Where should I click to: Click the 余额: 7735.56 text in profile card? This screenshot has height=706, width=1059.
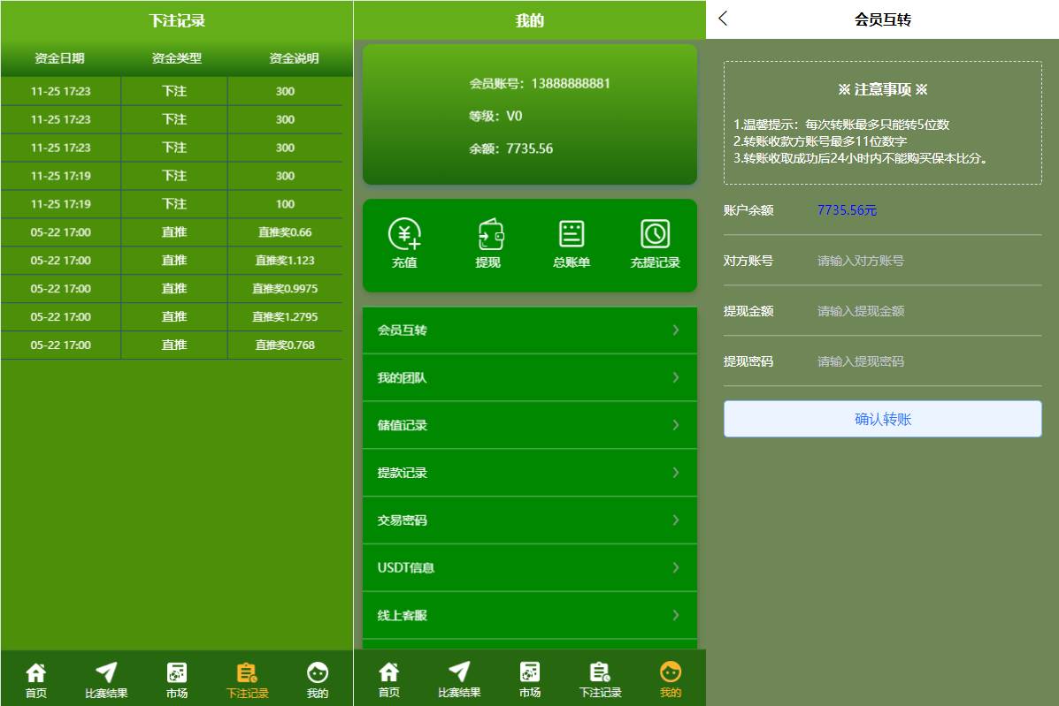511,148
